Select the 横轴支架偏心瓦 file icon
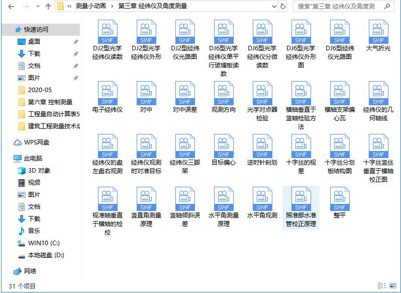The height and width of the screenshot is (293, 401). pos(340,93)
